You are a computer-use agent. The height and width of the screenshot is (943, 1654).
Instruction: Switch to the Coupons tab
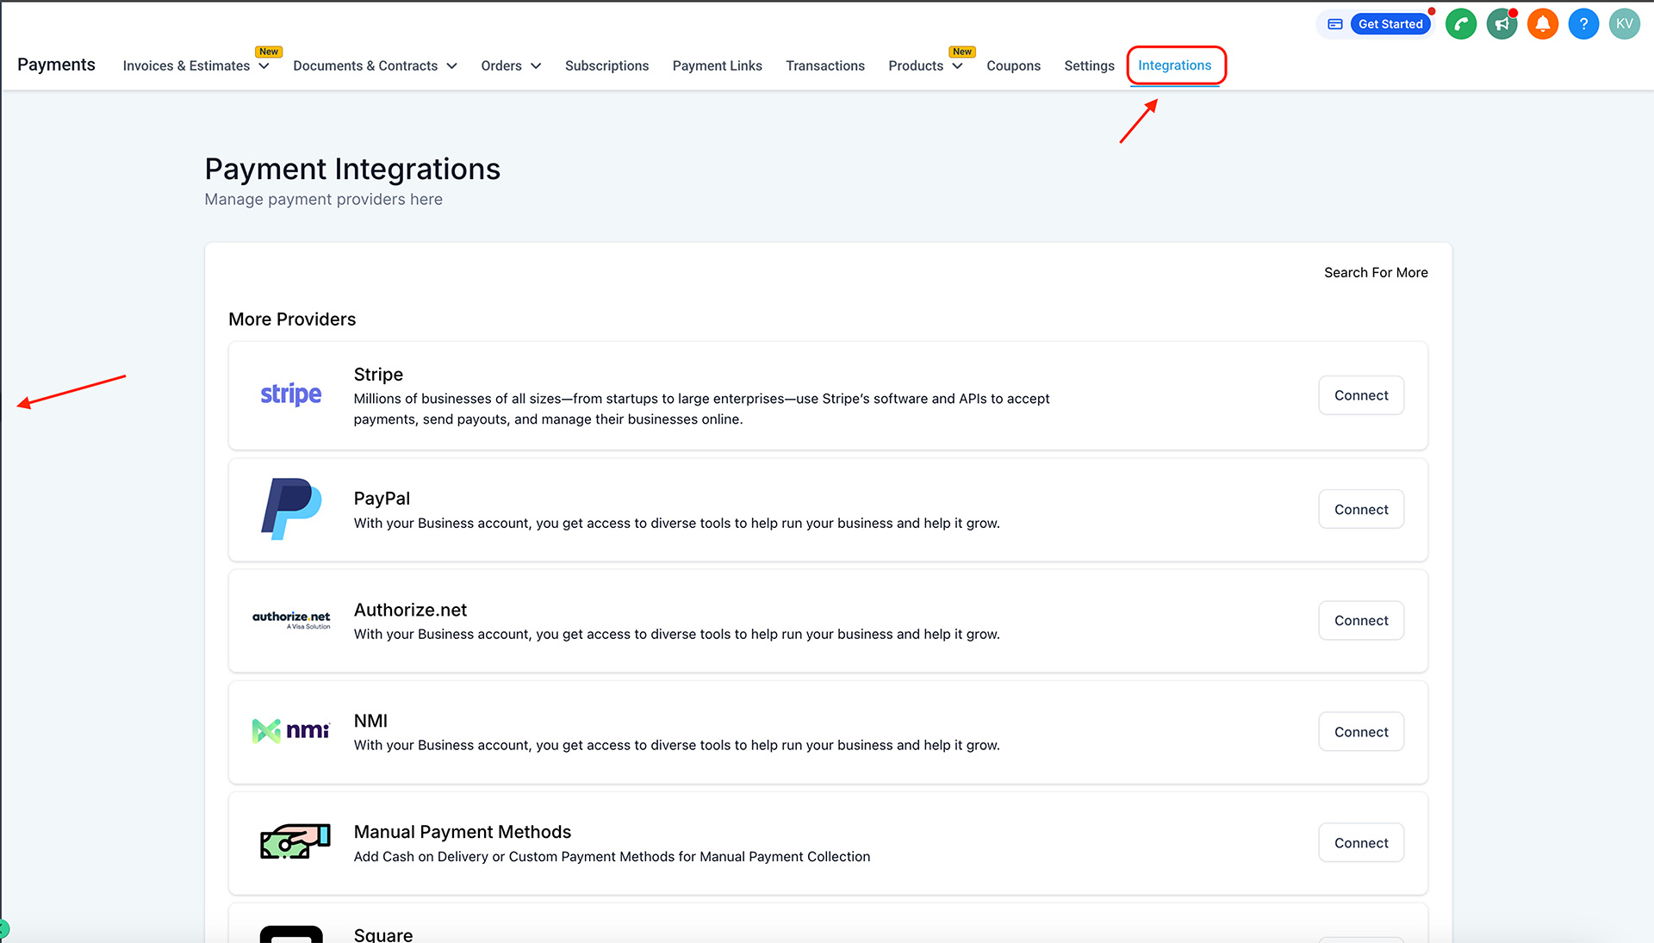(x=1013, y=65)
